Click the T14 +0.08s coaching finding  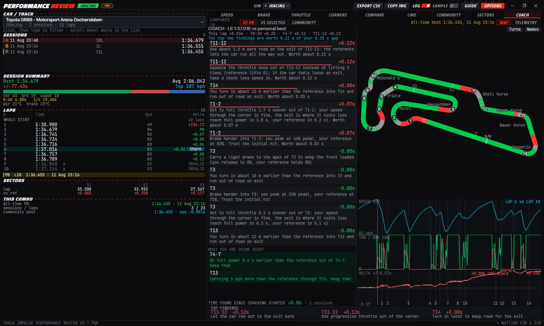[x=282, y=91]
